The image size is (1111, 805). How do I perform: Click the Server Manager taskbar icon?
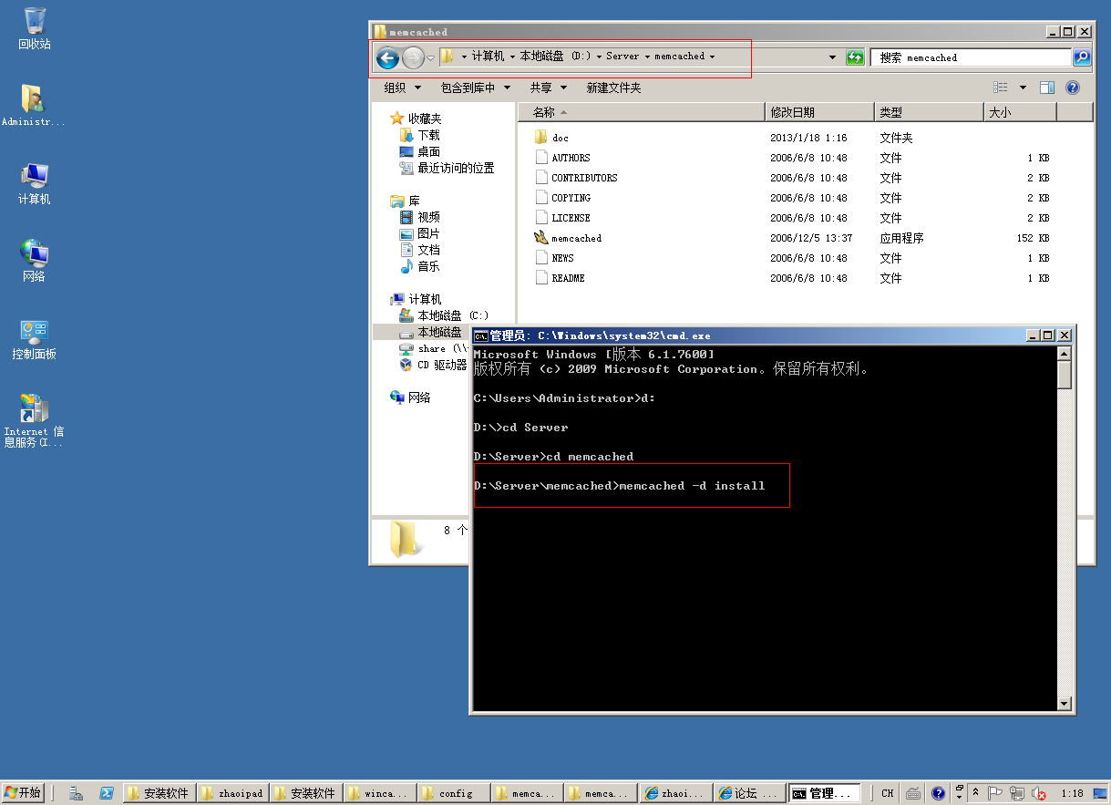tap(77, 793)
